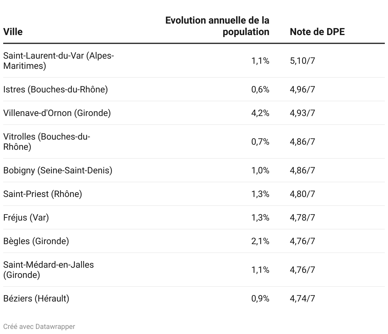Select the 4,80/7 score for Saint-Priest
388x334 pixels.
[x=302, y=194]
